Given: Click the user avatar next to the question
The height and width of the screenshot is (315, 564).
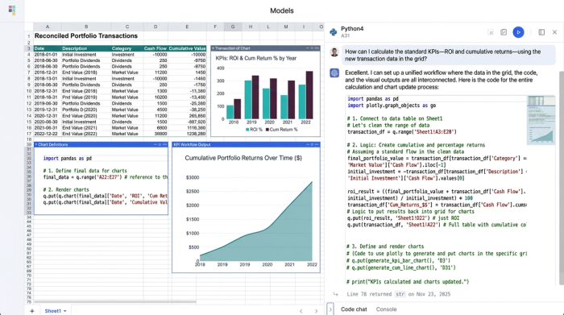Looking at the screenshot, I should [x=334, y=52].
